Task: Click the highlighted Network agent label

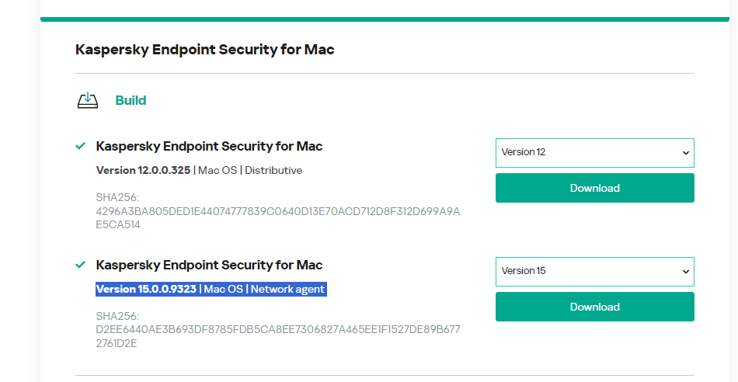Action: (287, 290)
